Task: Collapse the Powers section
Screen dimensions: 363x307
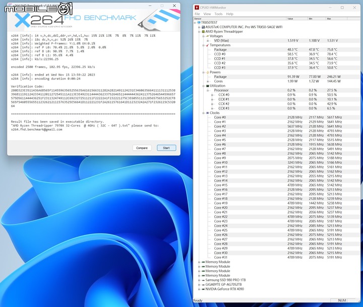Action: point(204,72)
